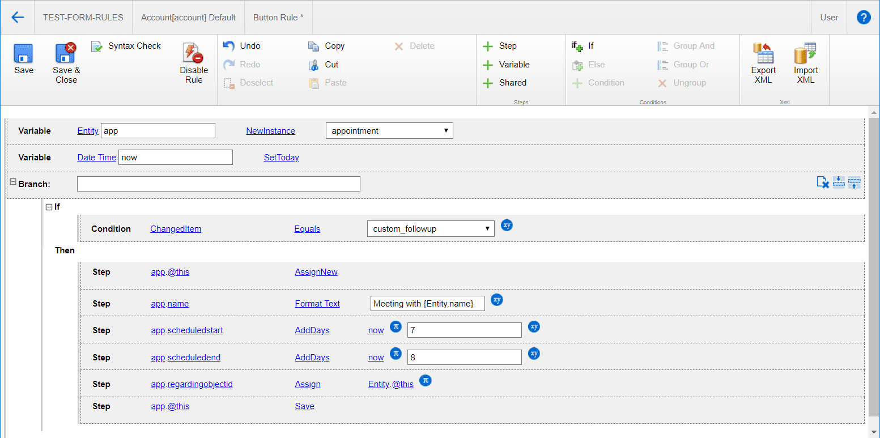Switch to TEST-FORM-RULES tab
This screenshot has height=438, width=880.
coord(83,18)
